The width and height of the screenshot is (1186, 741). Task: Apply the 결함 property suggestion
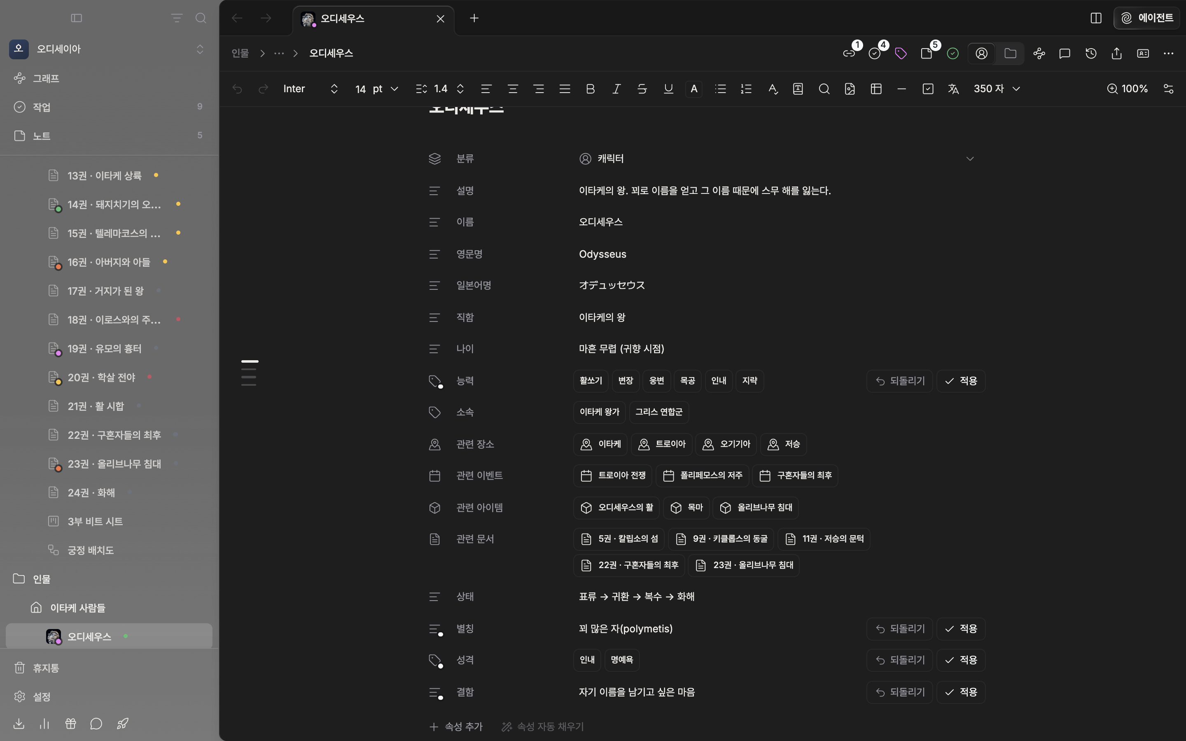[961, 692]
